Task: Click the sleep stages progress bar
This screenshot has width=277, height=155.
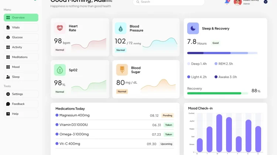Action: click(222, 53)
